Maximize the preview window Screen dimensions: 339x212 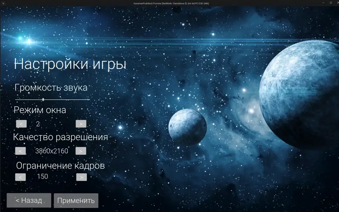(331, 3)
